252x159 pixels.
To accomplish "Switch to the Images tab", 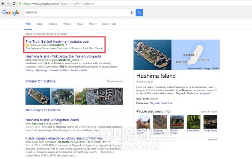I will [53, 24].
